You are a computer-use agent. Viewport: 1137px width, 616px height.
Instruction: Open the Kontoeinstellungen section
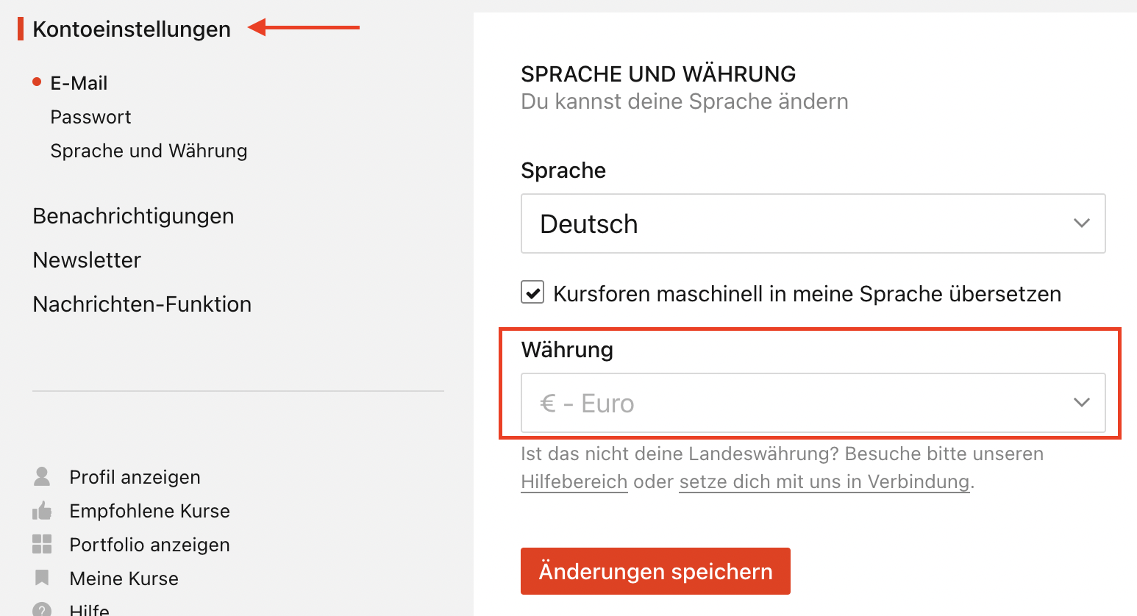(132, 29)
